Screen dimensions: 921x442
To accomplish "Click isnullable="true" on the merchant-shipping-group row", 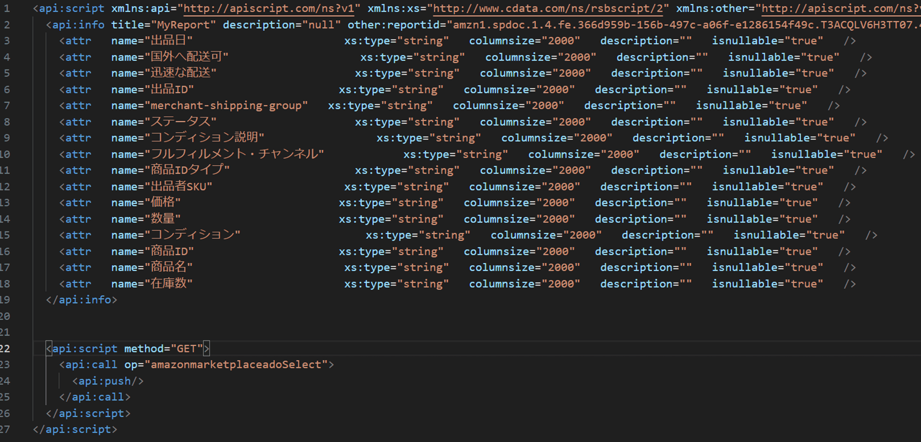I will click(752, 106).
